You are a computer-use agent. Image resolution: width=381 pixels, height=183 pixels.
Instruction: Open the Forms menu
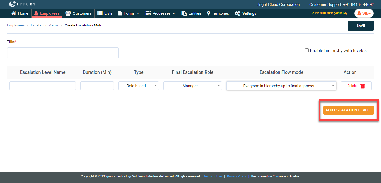(x=129, y=13)
